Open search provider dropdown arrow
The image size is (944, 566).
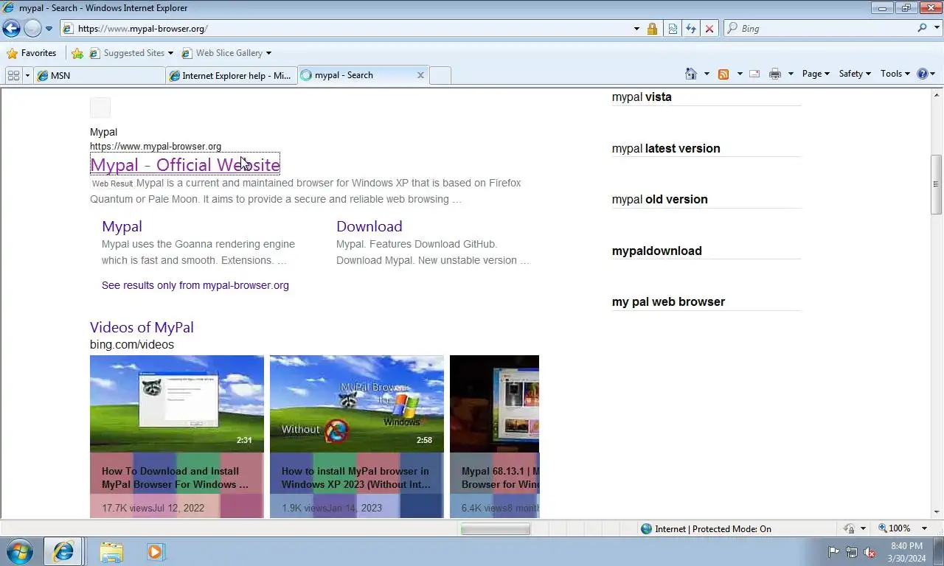click(x=935, y=28)
